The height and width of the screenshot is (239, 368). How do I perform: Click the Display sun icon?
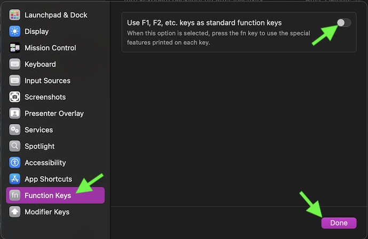pos(15,31)
